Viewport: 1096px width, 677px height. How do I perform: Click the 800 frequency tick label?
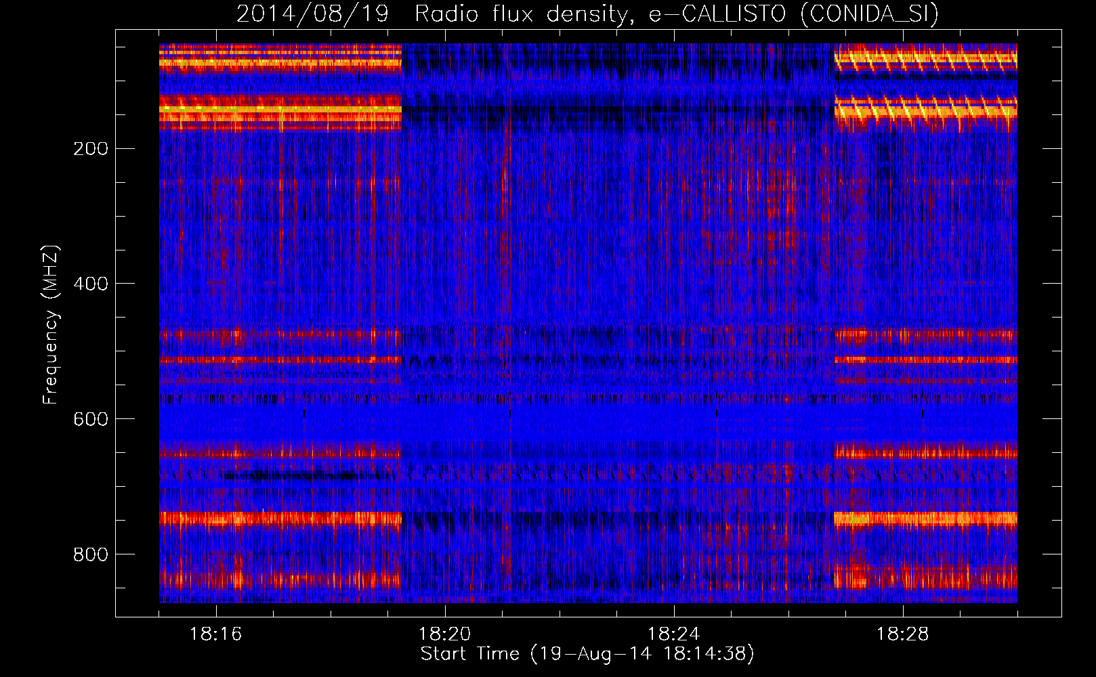tap(91, 554)
